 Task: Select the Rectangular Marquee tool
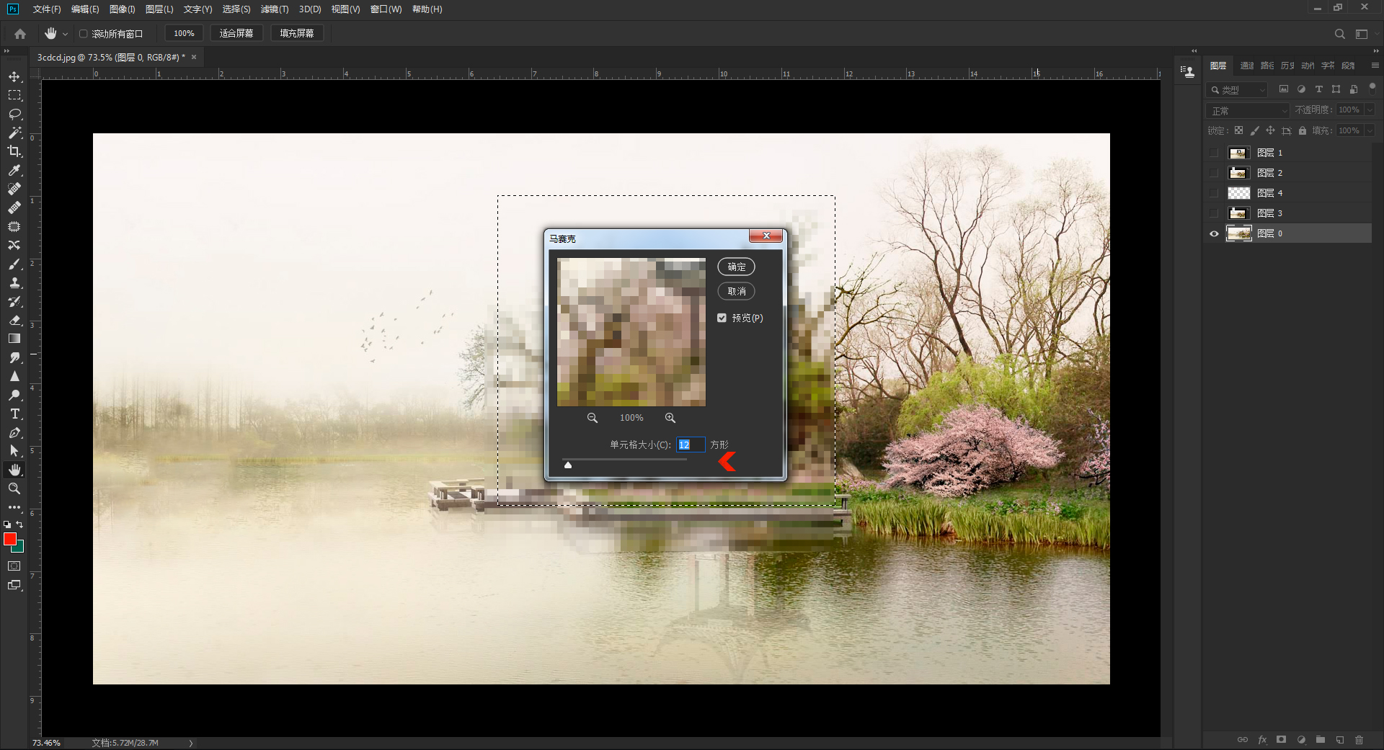click(x=14, y=95)
